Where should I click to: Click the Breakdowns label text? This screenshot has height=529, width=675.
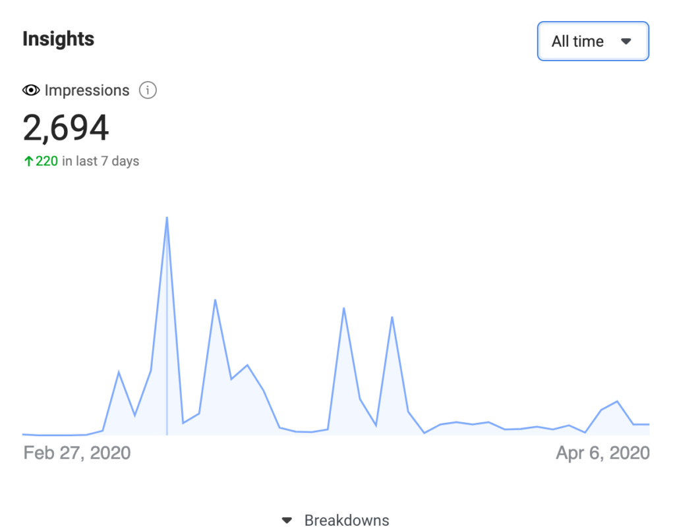(x=347, y=520)
